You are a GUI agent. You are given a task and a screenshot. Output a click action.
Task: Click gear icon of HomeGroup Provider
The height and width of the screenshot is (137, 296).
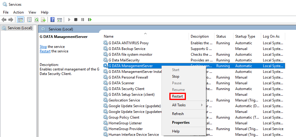click(105, 129)
